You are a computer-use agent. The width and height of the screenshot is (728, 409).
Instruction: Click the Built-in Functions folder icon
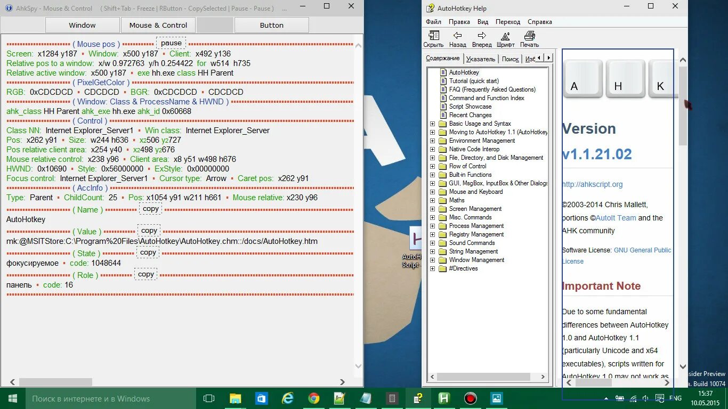[442, 175]
